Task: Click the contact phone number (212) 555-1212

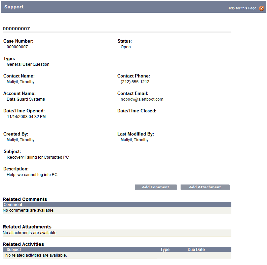Action: [x=135, y=82]
